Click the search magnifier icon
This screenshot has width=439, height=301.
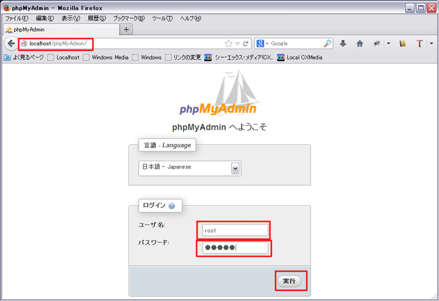pyautogui.click(x=328, y=43)
